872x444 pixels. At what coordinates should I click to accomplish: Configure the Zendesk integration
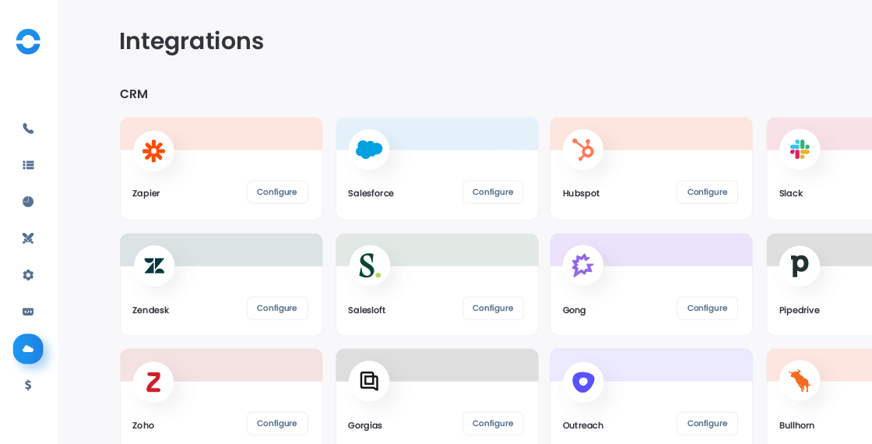click(277, 308)
